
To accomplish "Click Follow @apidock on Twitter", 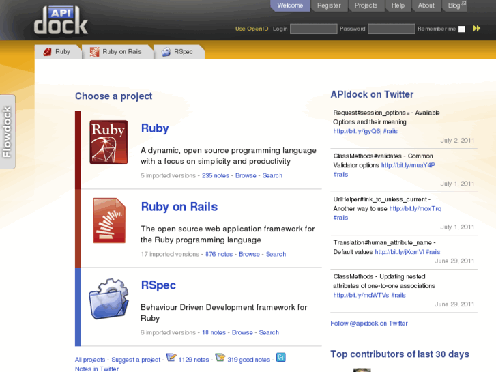I will click(x=369, y=324).
